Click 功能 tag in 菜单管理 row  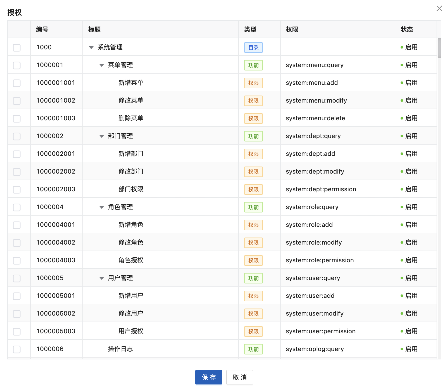pyautogui.click(x=253, y=65)
